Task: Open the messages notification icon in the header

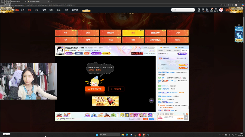Action: point(212,10)
